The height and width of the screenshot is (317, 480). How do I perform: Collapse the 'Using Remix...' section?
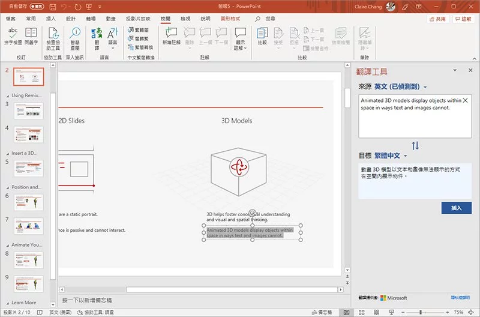point(7,96)
